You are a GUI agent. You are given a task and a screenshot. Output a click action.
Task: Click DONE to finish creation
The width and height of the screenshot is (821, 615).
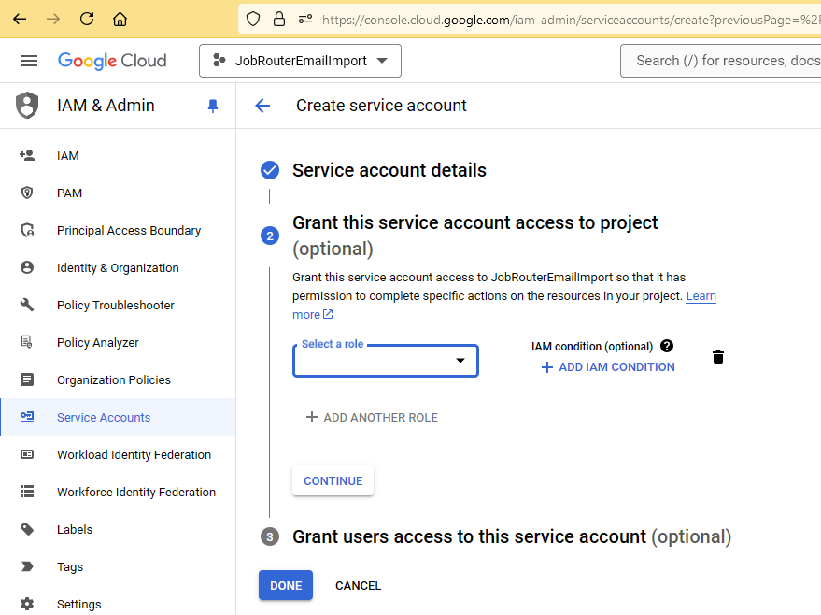pyautogui.click(x=286, y=585)
